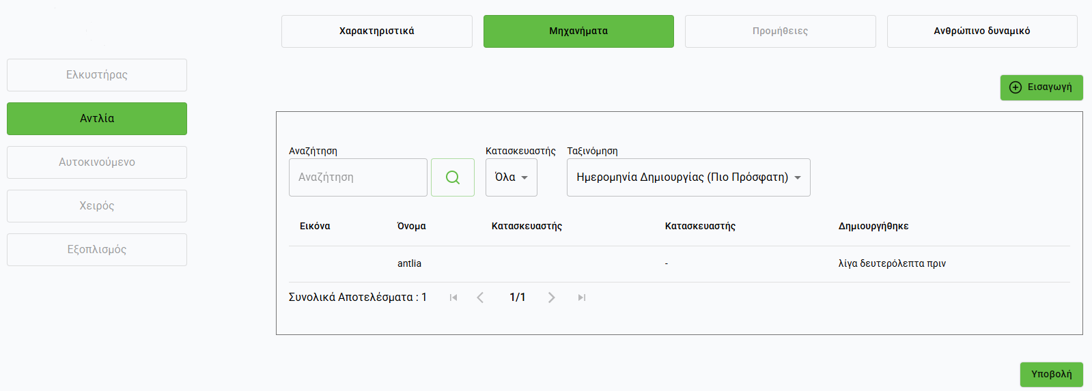Click the plus icon on Εισαγωγή
The image size is (1092, 391).
click(1016, 87)
